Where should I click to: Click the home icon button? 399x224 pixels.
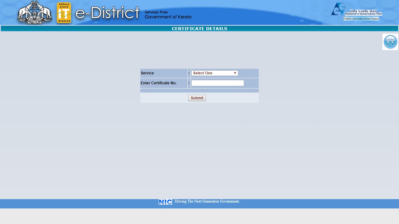pyautogui.click(x=390, y=42)
